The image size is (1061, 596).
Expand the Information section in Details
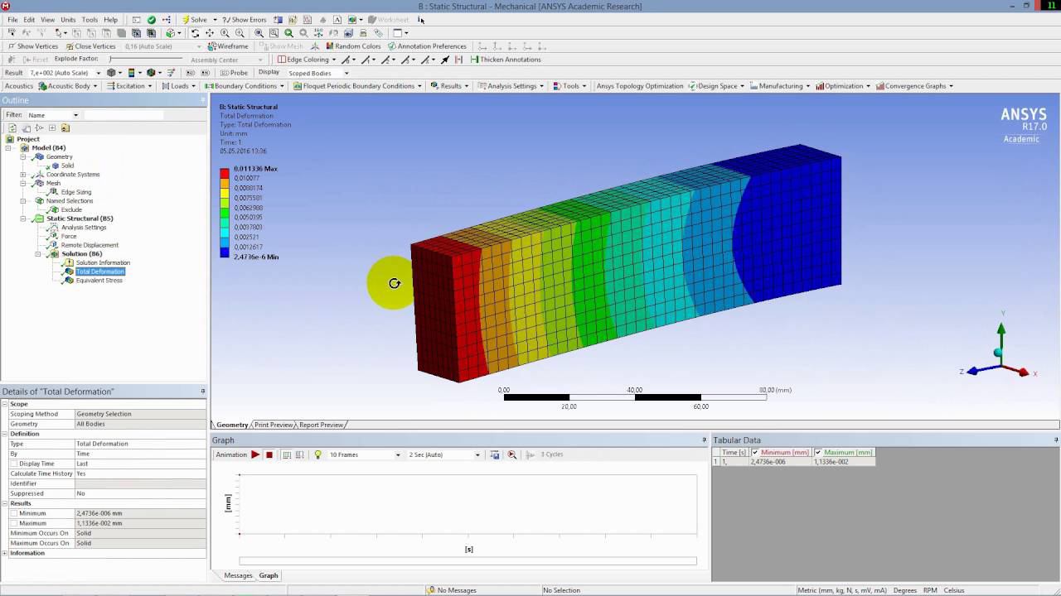4,553
